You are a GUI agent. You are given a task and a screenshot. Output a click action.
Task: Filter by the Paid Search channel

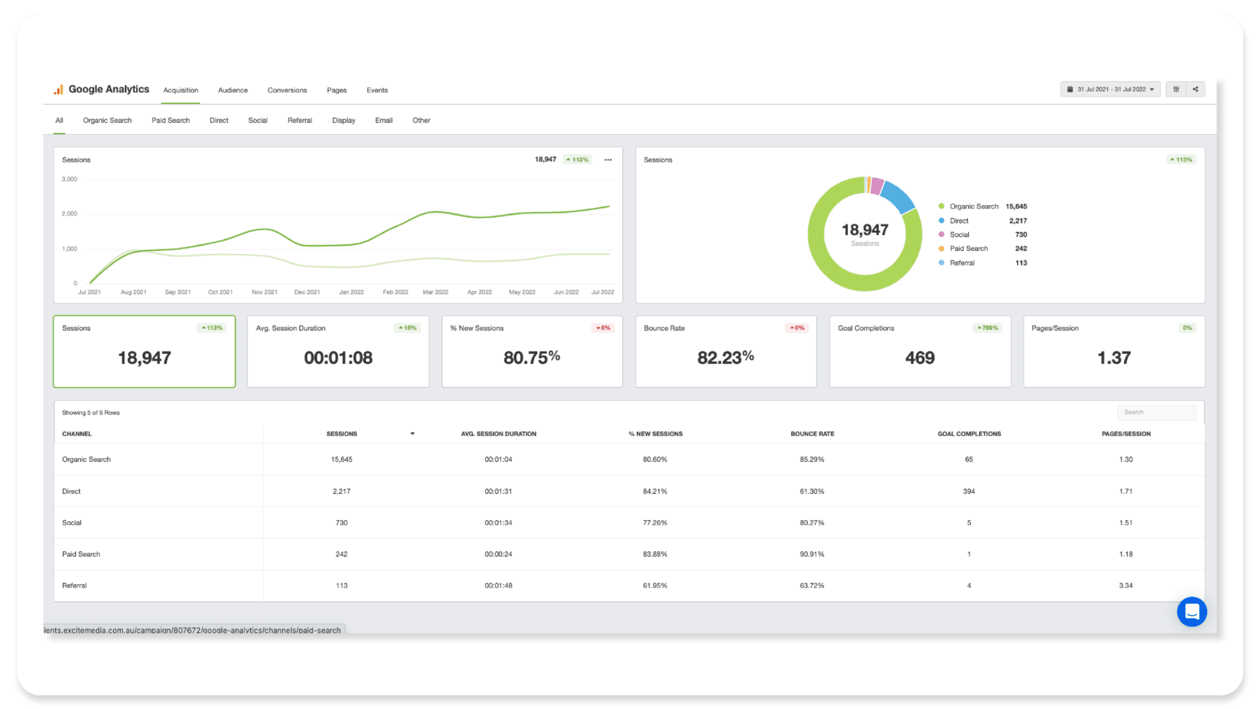point(170,121)
